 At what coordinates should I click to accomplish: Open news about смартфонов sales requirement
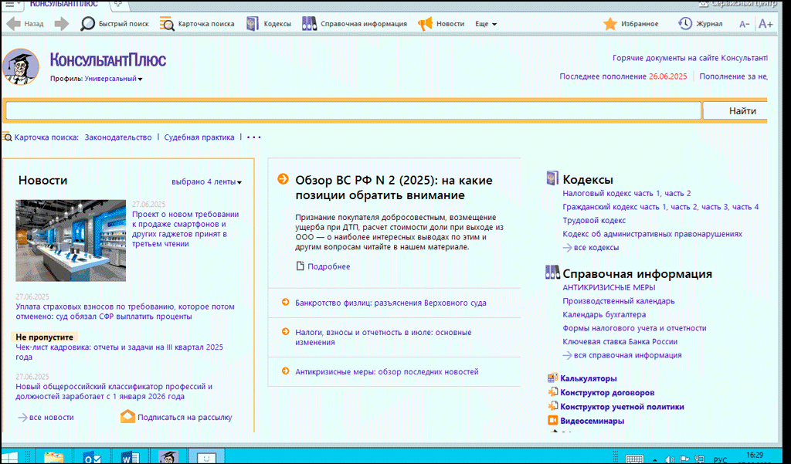point(185,229)
